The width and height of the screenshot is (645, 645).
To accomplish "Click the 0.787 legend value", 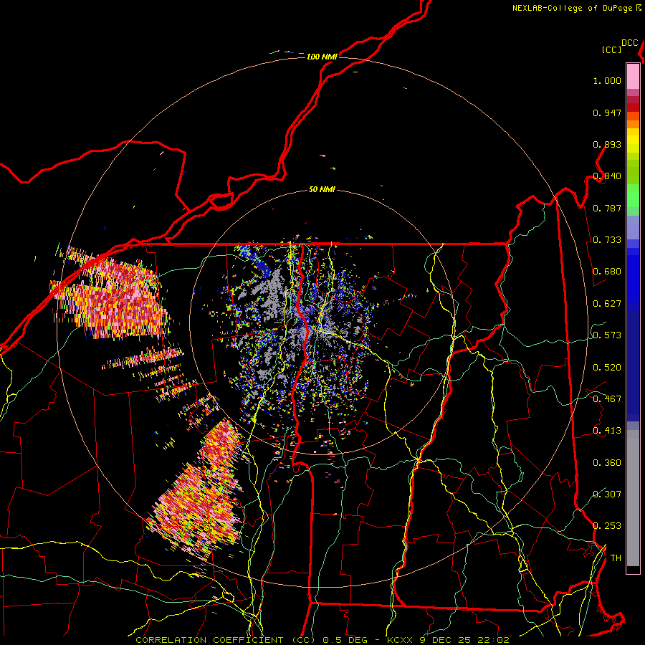I will coord(607,208).
